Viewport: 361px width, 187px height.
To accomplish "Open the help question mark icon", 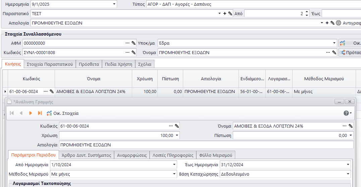I will 346,113.
